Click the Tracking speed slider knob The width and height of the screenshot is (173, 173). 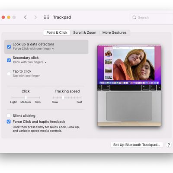tap(63, 97)
